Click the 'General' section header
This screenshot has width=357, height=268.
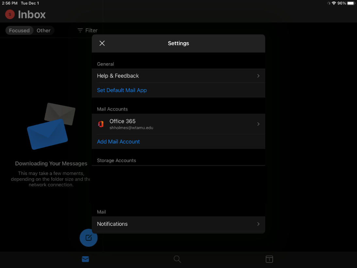[x=105, y=64]
